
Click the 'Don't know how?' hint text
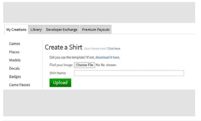[x=95, y=49]
